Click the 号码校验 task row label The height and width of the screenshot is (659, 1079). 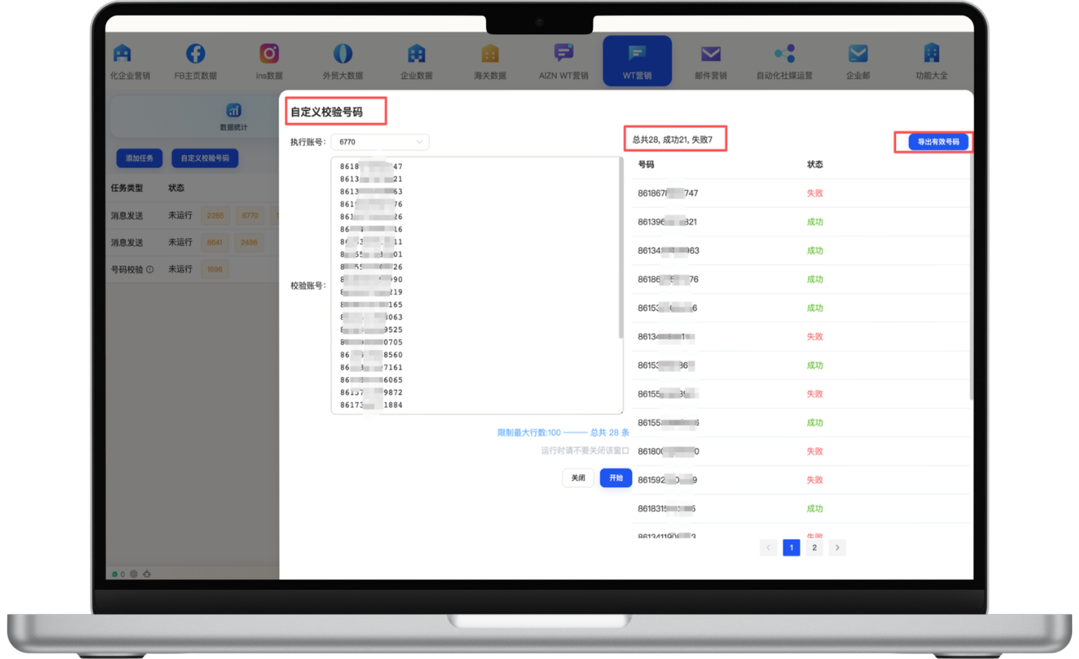point(127,269)
